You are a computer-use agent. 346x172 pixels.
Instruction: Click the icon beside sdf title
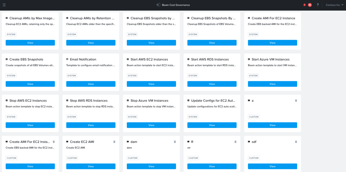point(249,141)
